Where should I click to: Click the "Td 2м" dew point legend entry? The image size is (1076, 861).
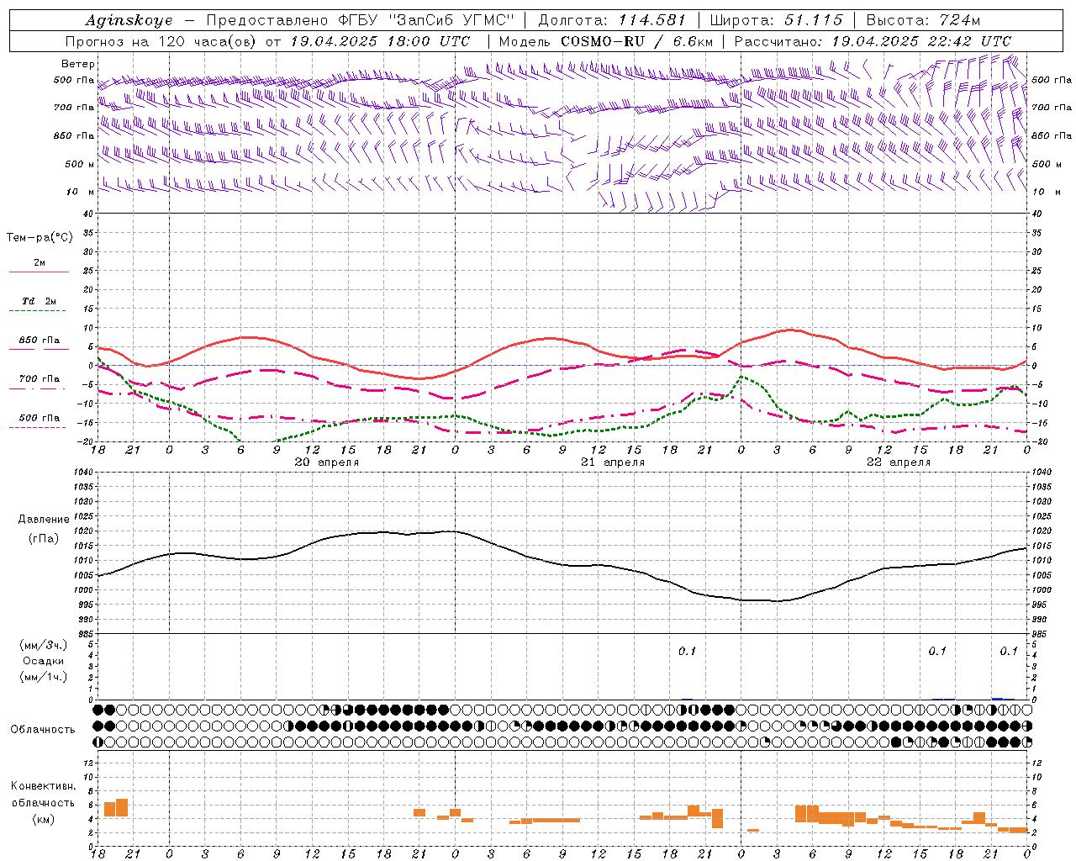tap(39, 301)
